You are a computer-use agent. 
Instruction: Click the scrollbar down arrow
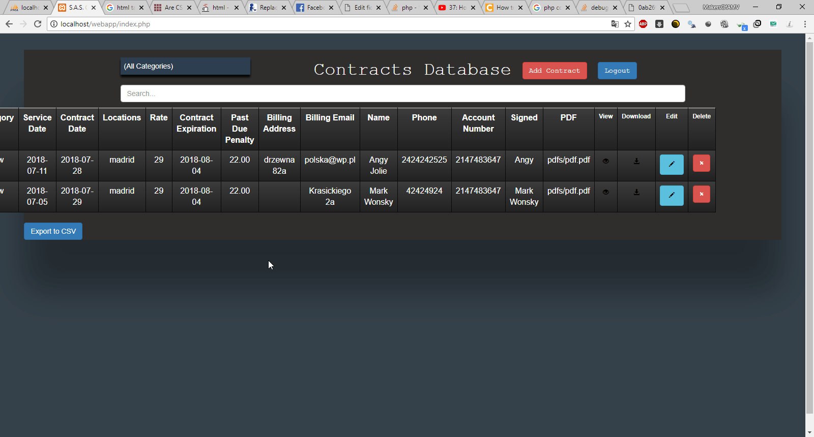[x=809, y=432]
